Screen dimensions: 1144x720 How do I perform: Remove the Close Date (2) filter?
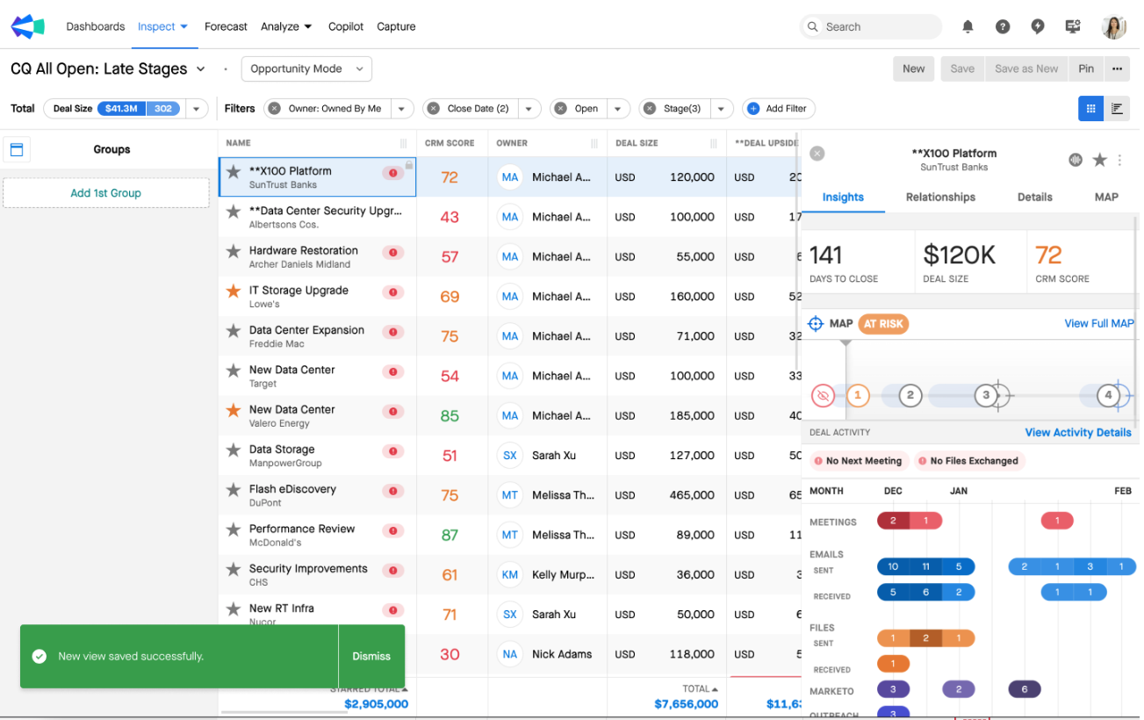tap(434, 109)
